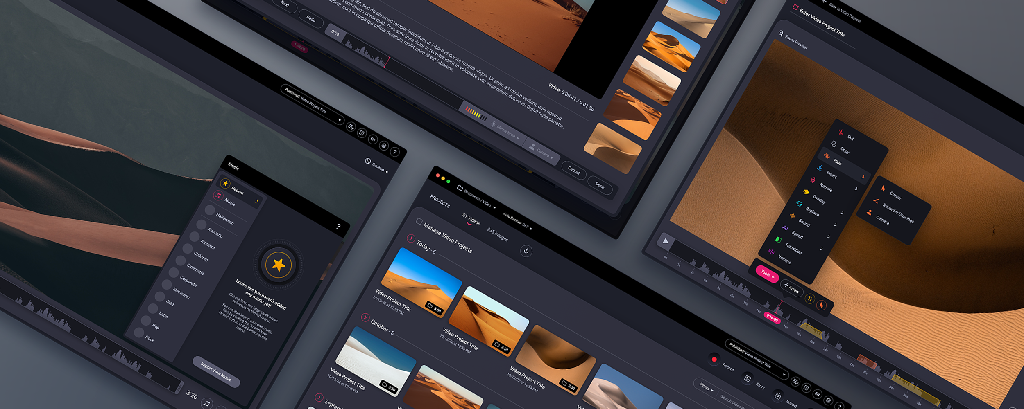
Task: Click the Import Your Music button
Action: [216, 372]
